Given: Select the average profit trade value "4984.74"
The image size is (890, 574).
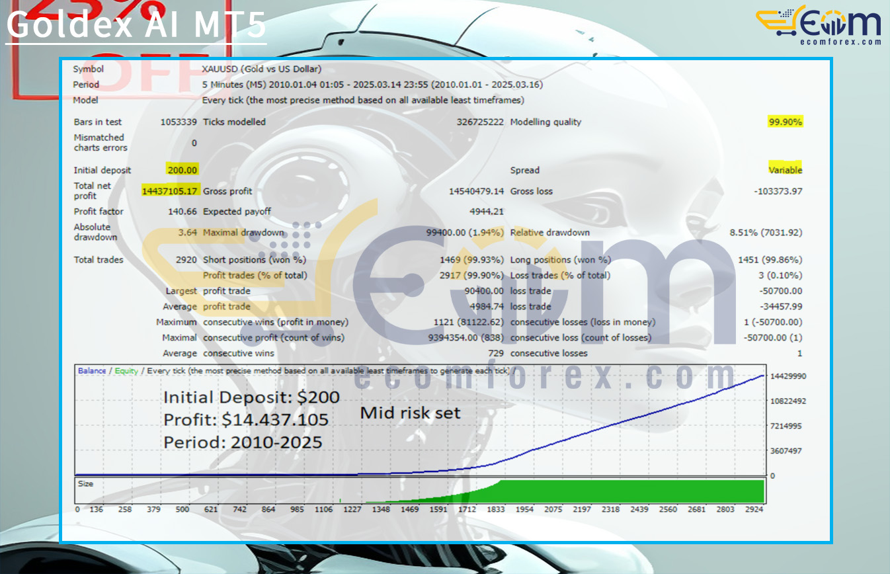Looking at the screenshot, I should coord(486,307).
